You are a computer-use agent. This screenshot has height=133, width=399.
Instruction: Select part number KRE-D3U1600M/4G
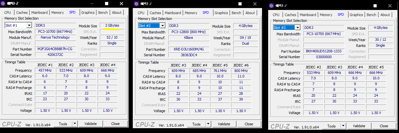188,49
